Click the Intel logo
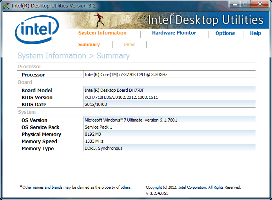This screenshot has width=272, height=200. point(36,29)
